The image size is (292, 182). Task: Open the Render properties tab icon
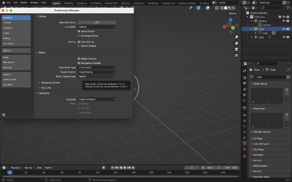point(245,78)
